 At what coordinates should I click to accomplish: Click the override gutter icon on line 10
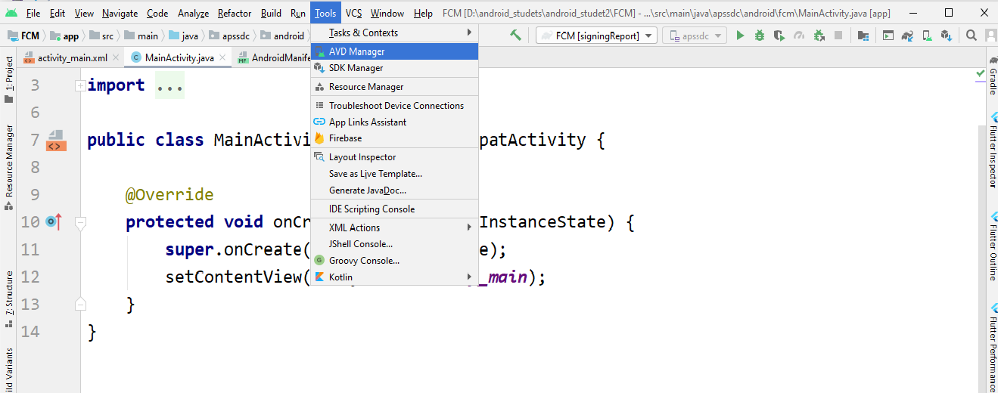click(x=53, y=221)
